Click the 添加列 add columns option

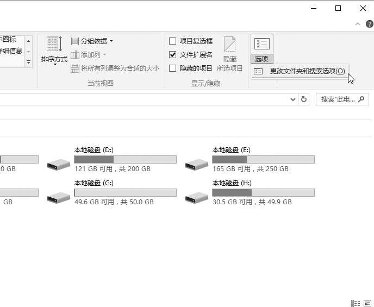tap(89, 55)
